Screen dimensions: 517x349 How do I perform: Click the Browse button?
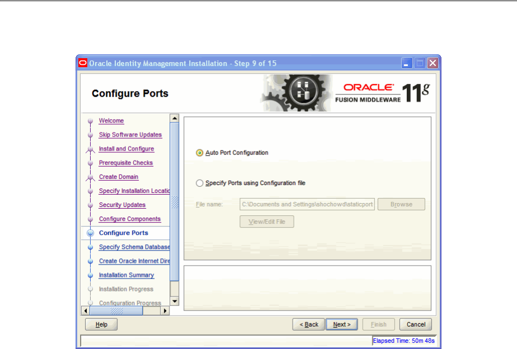tap(401, 204)
